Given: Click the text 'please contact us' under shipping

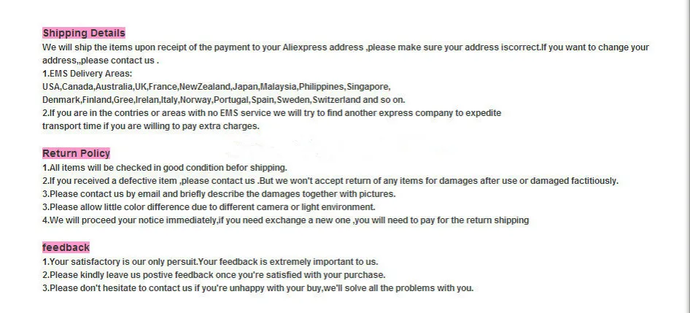Looking at the screenshot, I should 119,61.
